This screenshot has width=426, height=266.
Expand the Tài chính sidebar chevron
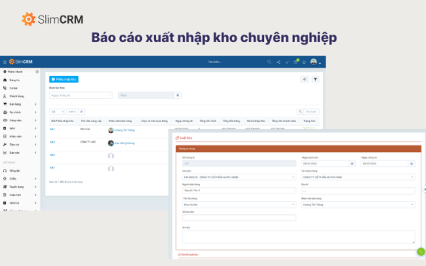(x=35, y=112)
